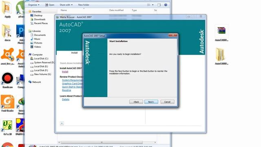261x147 pixels.
Task: Minimize the Media Browser window
Action: (189, 16)
